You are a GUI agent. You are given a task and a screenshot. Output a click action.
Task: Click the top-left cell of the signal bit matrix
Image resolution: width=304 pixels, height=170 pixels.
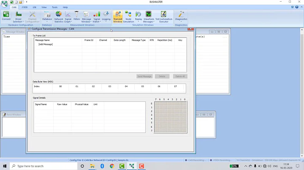tap(157, 104)
